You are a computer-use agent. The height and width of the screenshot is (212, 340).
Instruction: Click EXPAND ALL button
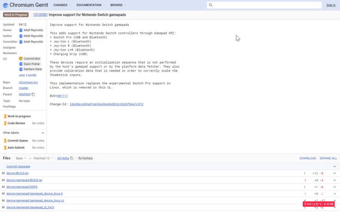pos(328,158)
